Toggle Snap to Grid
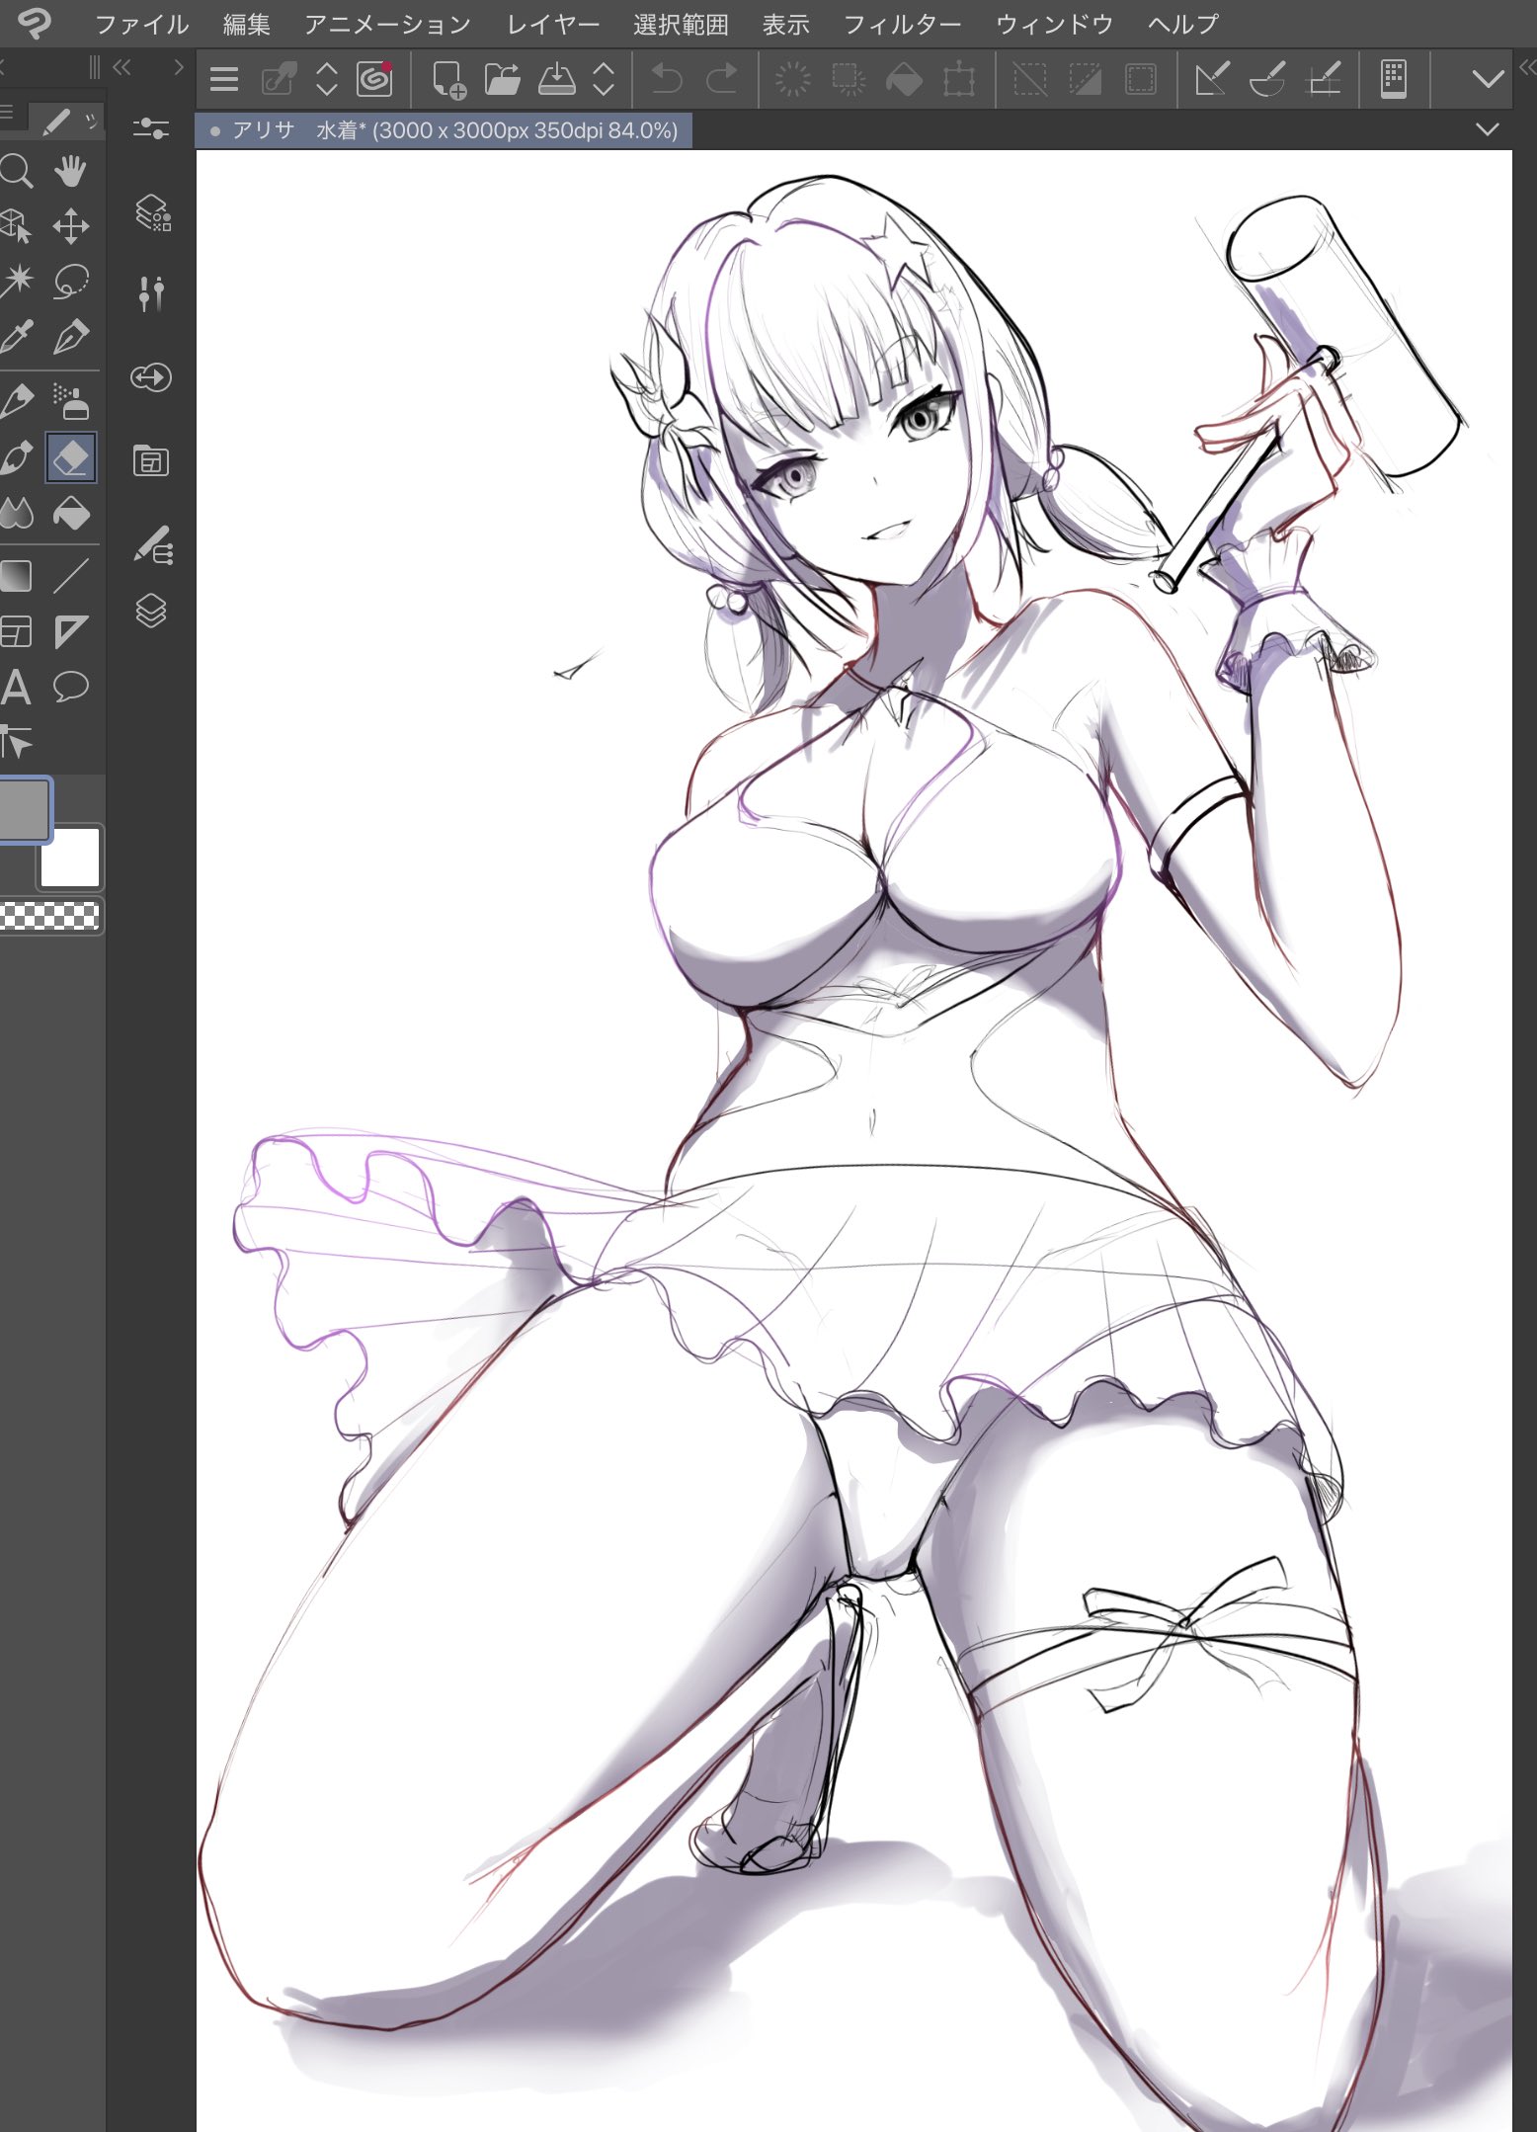The height and width of the screenshot is (2132, 1537). tap(1324, 79)
